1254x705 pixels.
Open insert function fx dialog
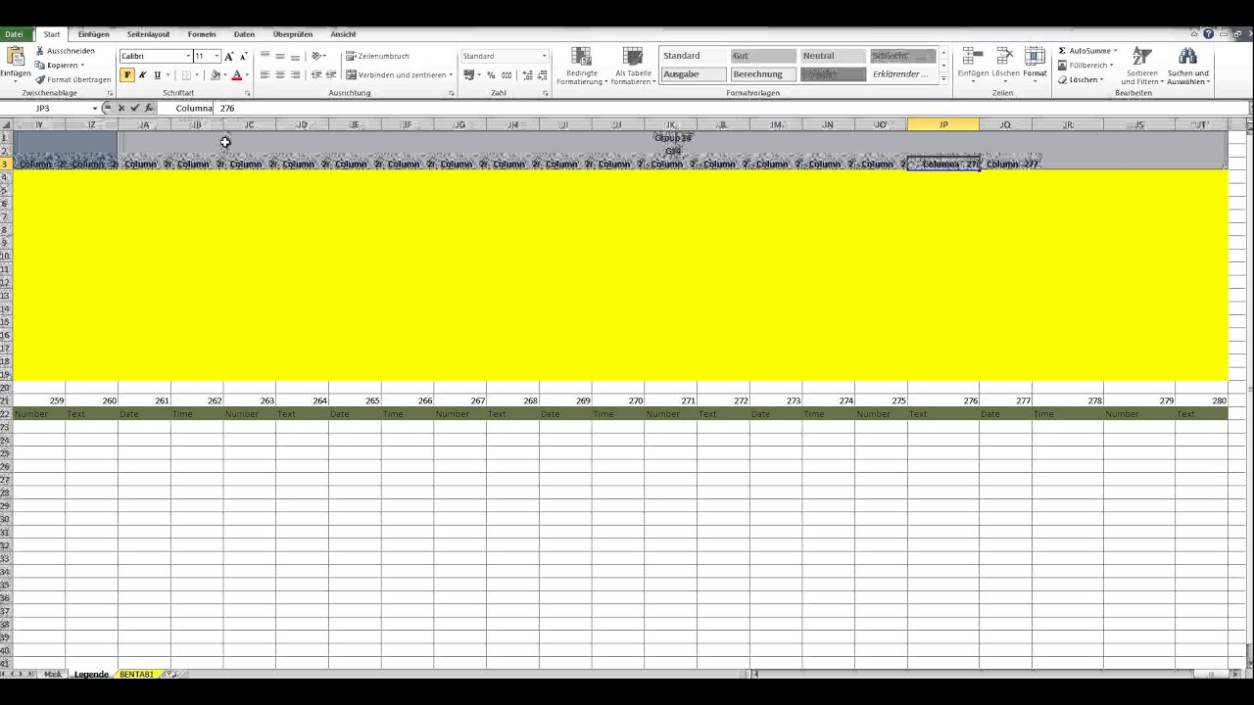click(x=149, y=108)
